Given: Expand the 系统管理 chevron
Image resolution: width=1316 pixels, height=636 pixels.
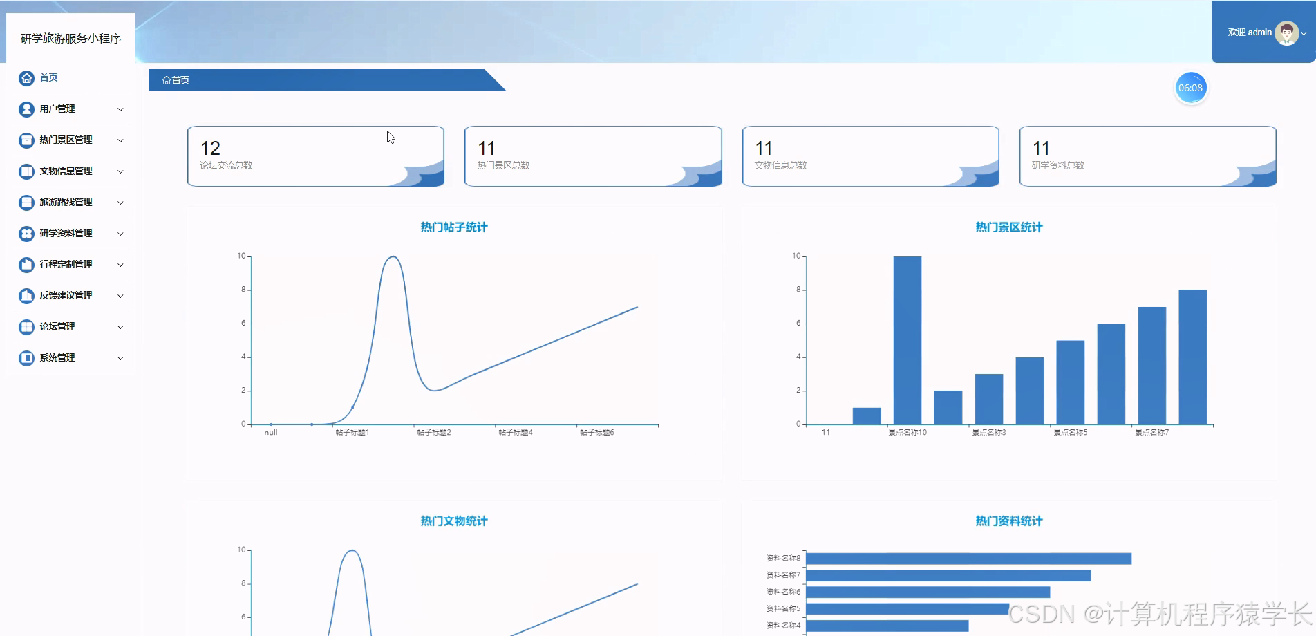Looking at the screenshot, I should click(120, 358).
